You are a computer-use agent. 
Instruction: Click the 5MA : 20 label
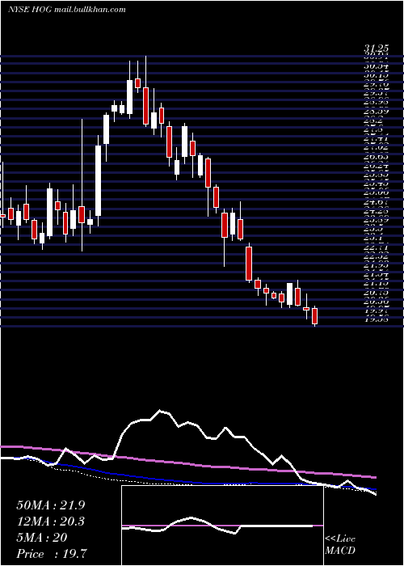pyautogui.click(x=42, y=538)
